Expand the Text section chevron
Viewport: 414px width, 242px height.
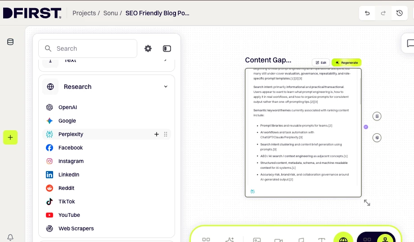pos(166,60)
